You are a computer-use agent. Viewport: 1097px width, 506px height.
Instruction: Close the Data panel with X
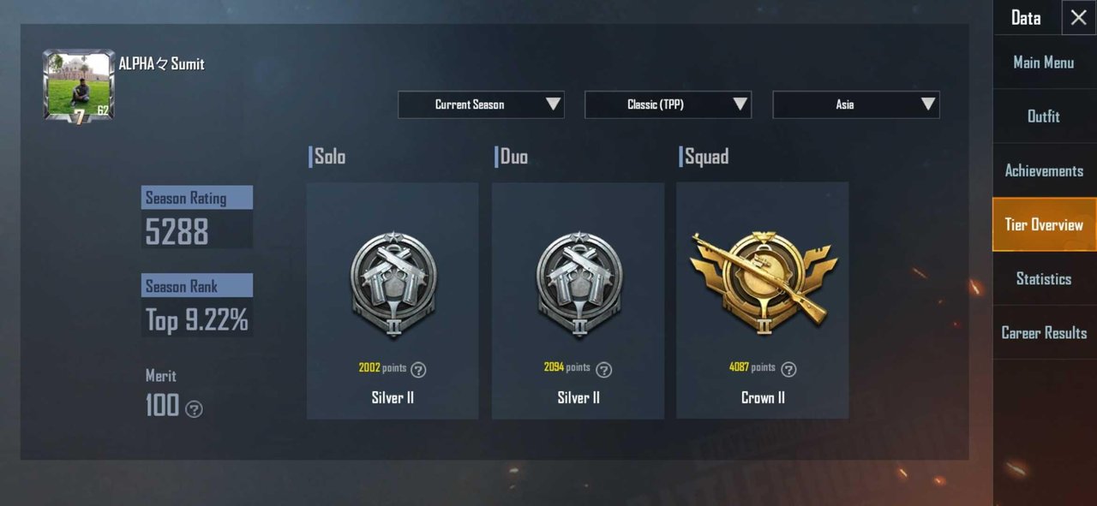pyautogui.click(x=1078, y=17)
